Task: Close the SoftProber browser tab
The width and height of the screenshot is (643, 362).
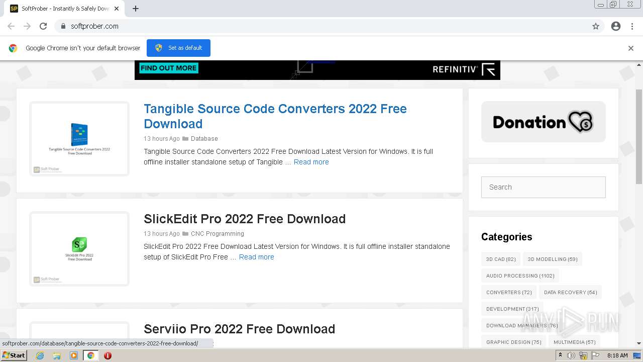Action: 117,9
